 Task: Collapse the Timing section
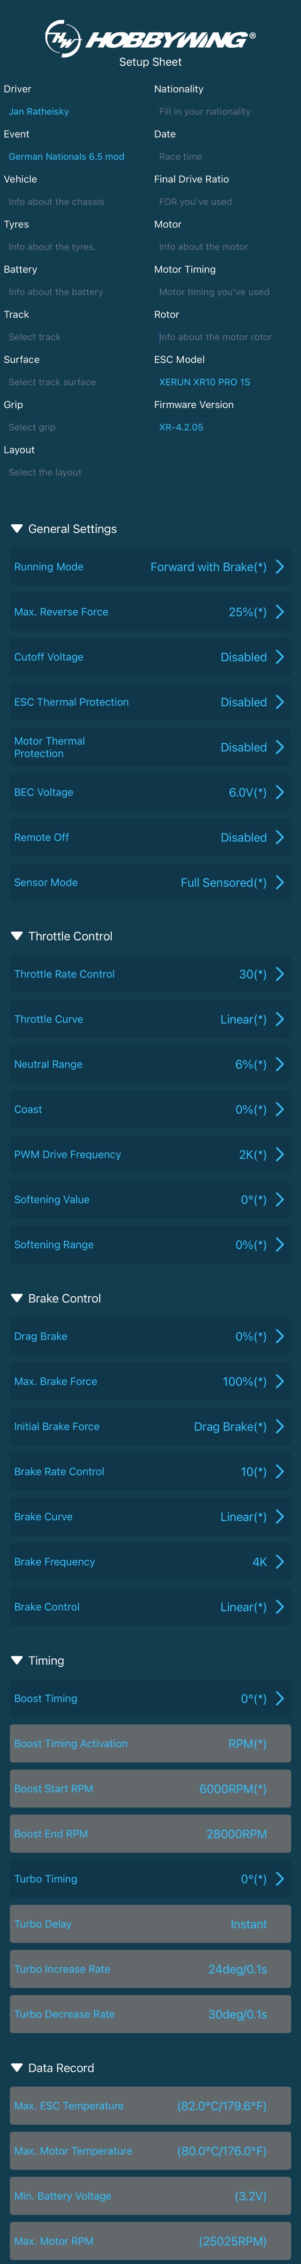(17, 1660)
